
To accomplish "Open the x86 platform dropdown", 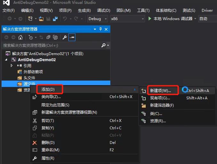I will [x=127, y=18].
